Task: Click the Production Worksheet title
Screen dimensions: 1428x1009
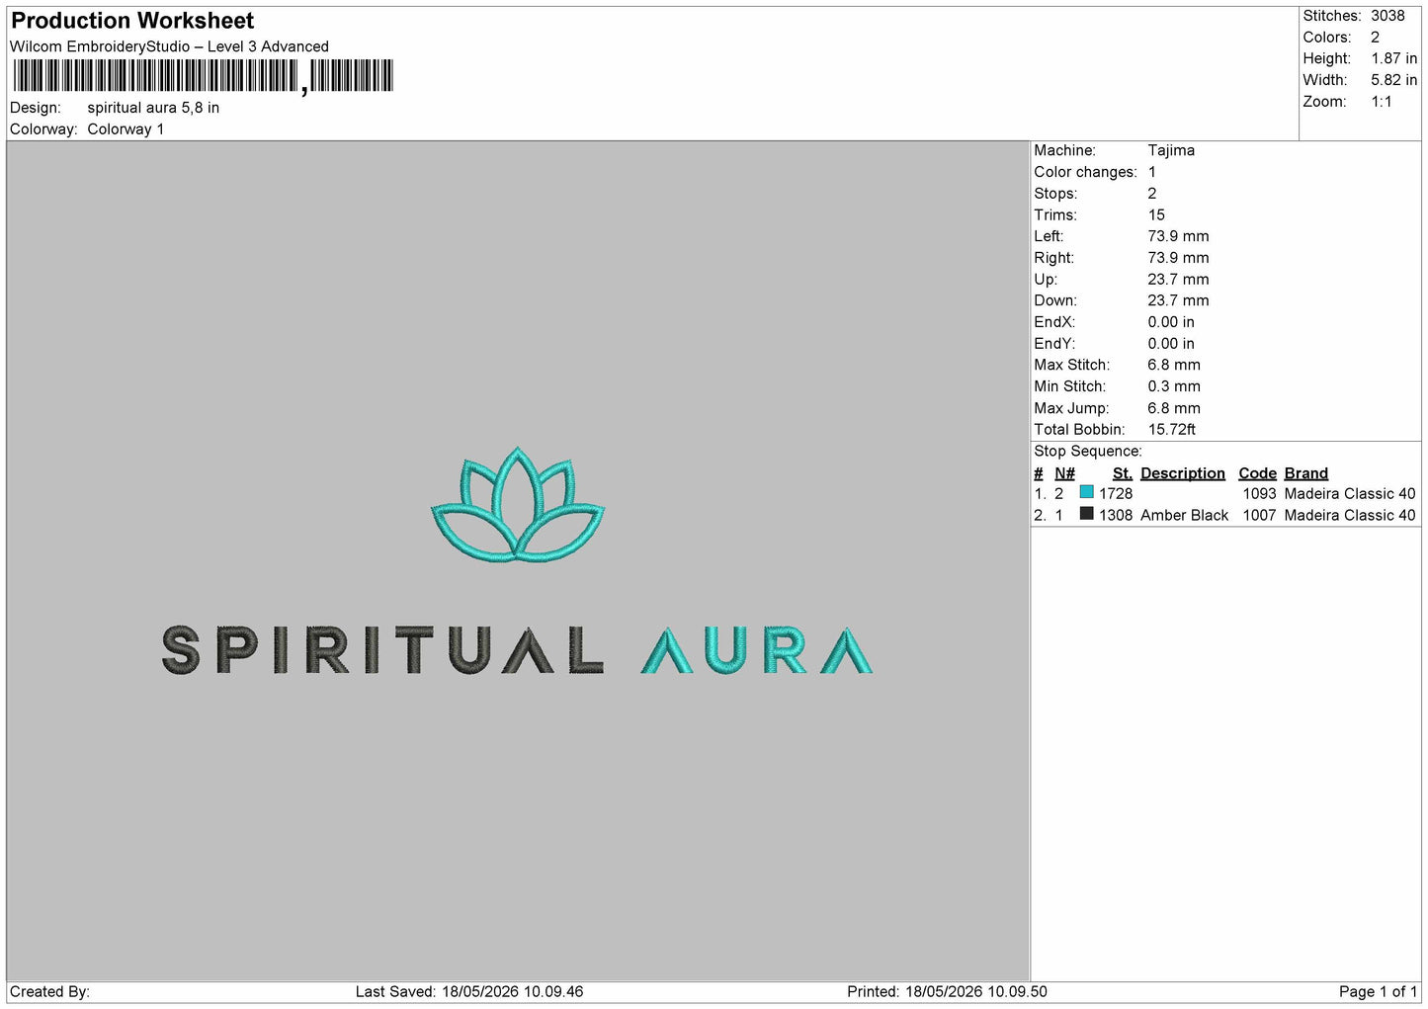Action: pyautogui.click(x=132, y=21)
